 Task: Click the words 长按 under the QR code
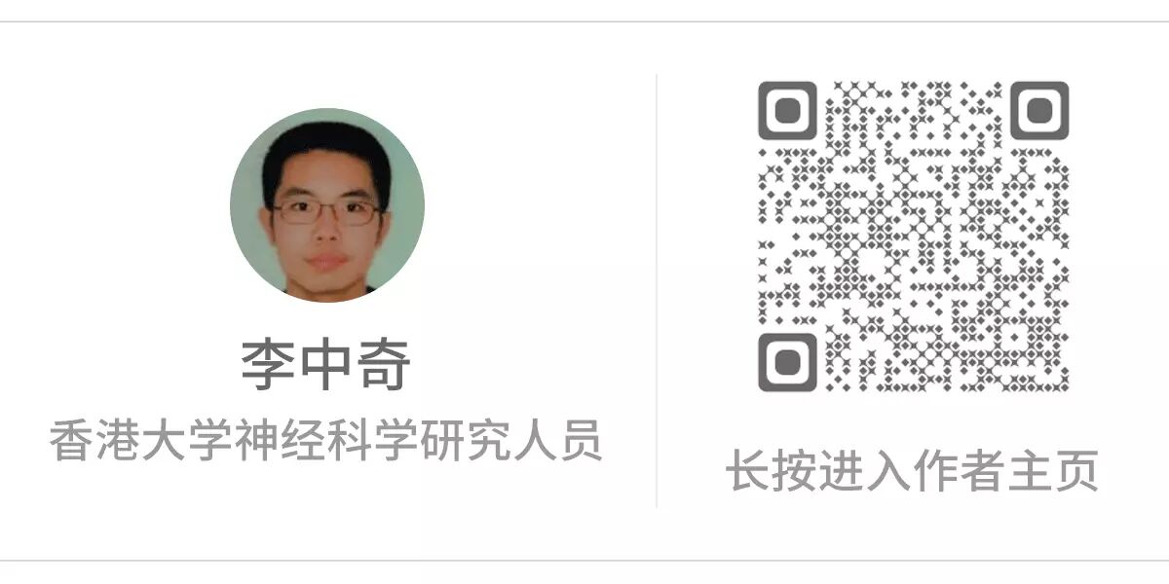coord(772,471)
